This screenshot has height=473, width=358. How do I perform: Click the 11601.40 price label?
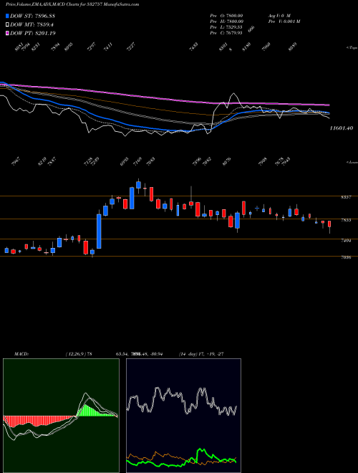coord(341,128)
